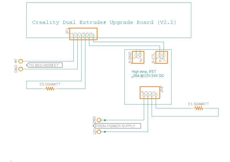Click pin 1 of the B-CTL connector
This screenshot has height=162, width=230.
pyautogui.click(x=160, y=55)
